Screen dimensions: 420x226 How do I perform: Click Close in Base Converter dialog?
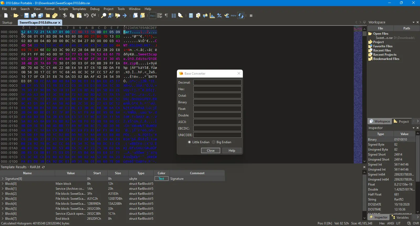[x=211, y=151]
